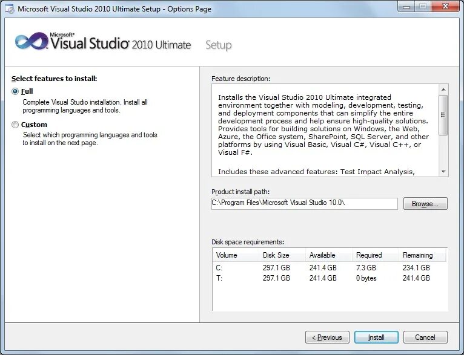Image resolution: width=464 pixels, height=355 pixels.
Task: Go back with the Previous button
Action: (327, 337)
